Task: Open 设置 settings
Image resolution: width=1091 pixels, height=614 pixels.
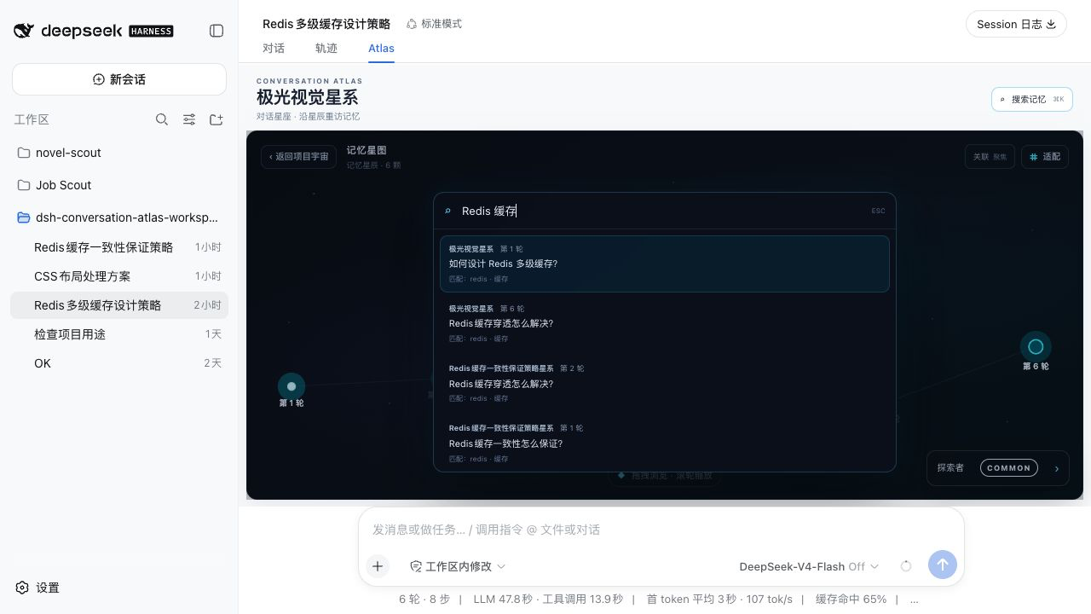Action: 38,588
